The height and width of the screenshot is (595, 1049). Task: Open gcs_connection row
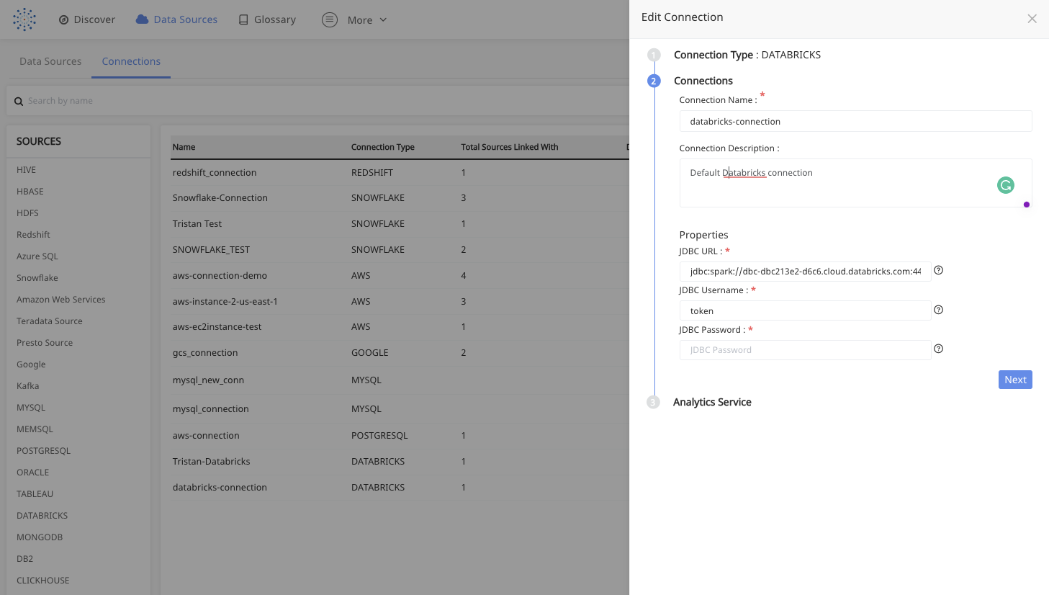pyautogui.click(x=400, y=353)
